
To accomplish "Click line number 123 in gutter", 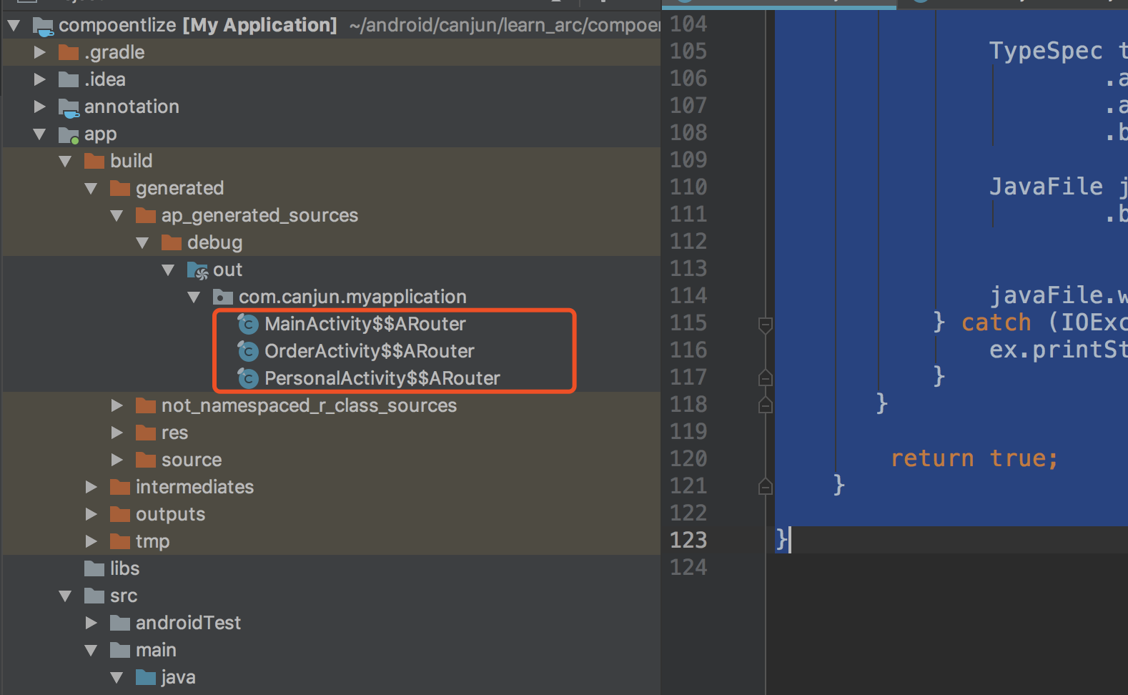I will 688,541.
